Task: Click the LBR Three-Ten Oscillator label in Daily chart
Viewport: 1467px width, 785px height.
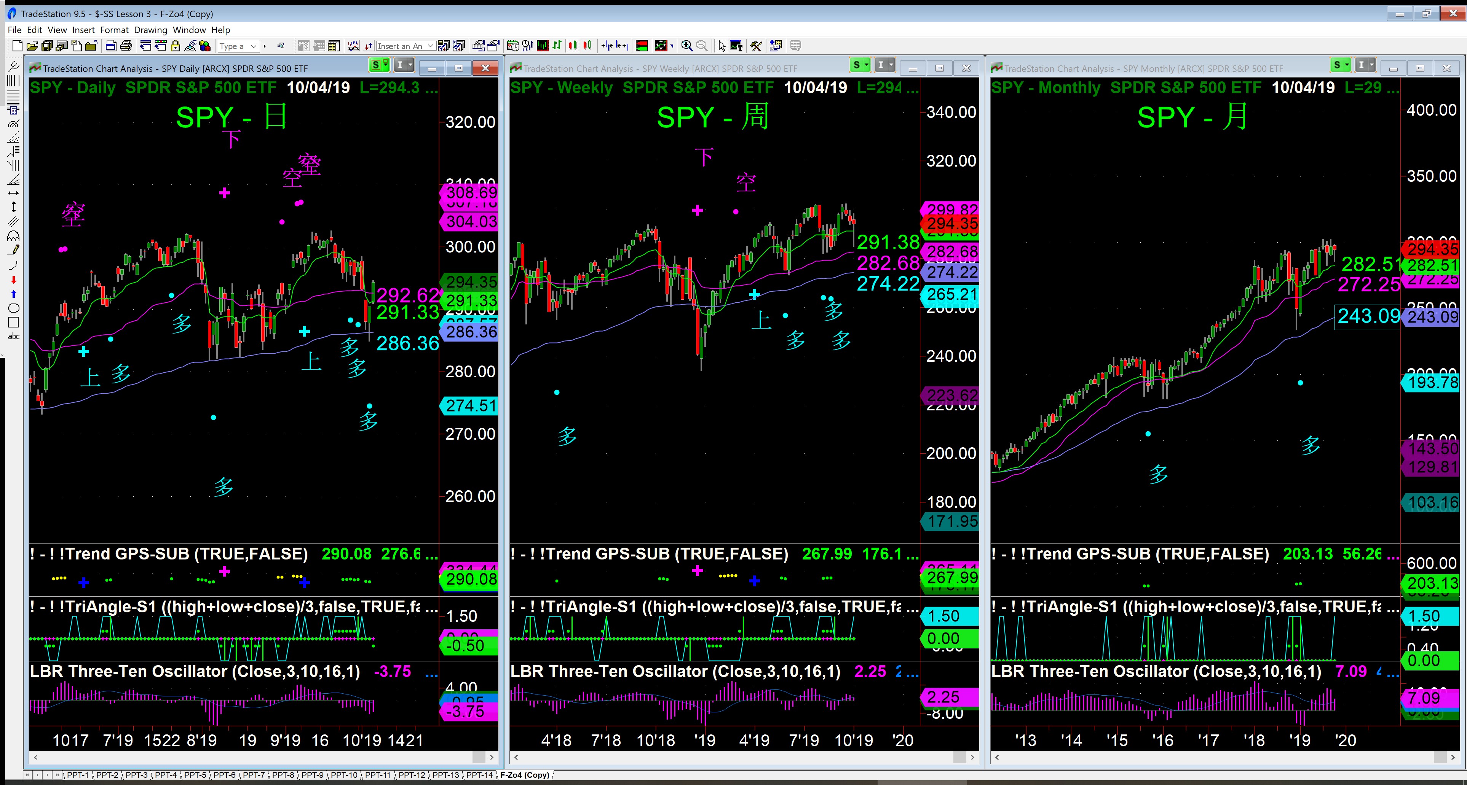Action: [195, 671]
